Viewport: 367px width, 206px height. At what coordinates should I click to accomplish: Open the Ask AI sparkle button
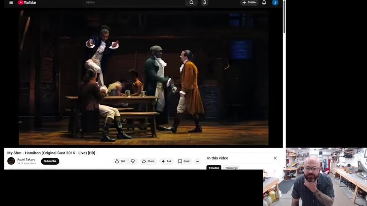[166, 161]
